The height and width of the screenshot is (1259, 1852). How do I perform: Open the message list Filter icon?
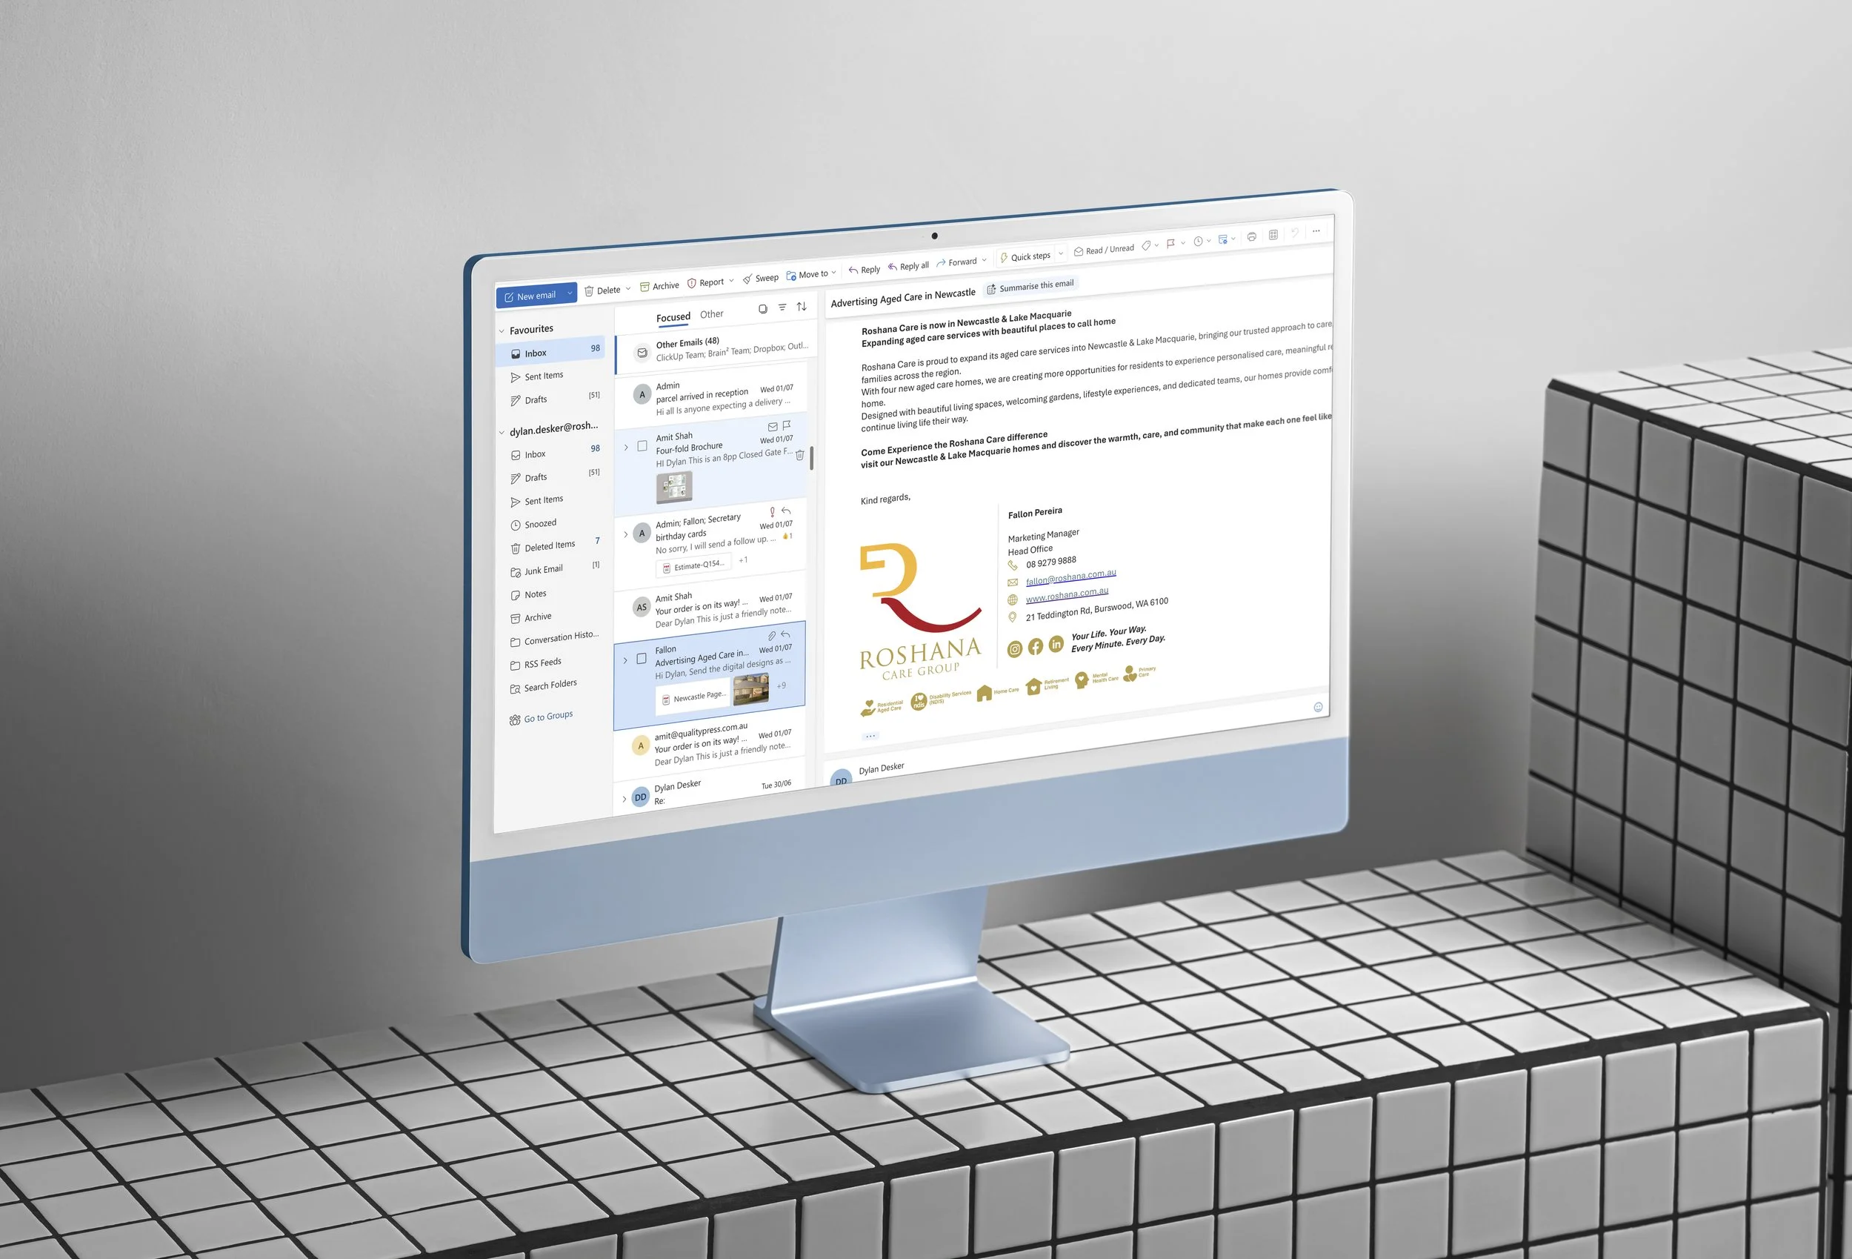(782, 307)
